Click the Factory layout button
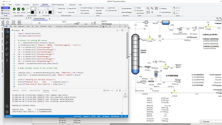Screen dimensions: 222x125 coord(177,8)
